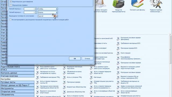Screen dimensions: 172x97
Task: Open Требования-накладные на выдачу ОС
Action: pos(128,82)
